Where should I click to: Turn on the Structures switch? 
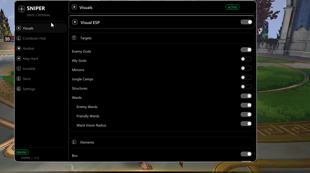click(246, 87)
